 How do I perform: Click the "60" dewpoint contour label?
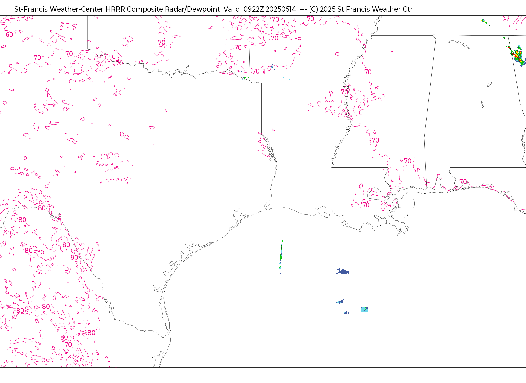[9, 35]
